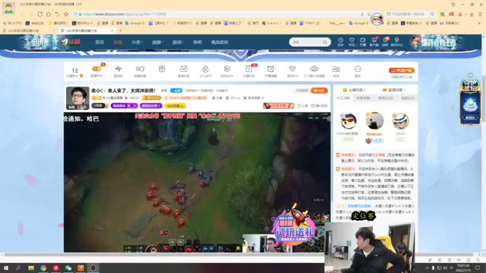Image resolution: width=486 pixels, height=273 pixels.
Task: Click the douyu.com address bar
Action: coord(217,14)
